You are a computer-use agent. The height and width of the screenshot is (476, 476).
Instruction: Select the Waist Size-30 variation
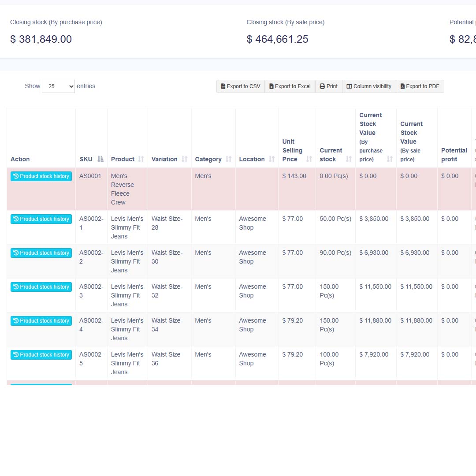(167, 257)
